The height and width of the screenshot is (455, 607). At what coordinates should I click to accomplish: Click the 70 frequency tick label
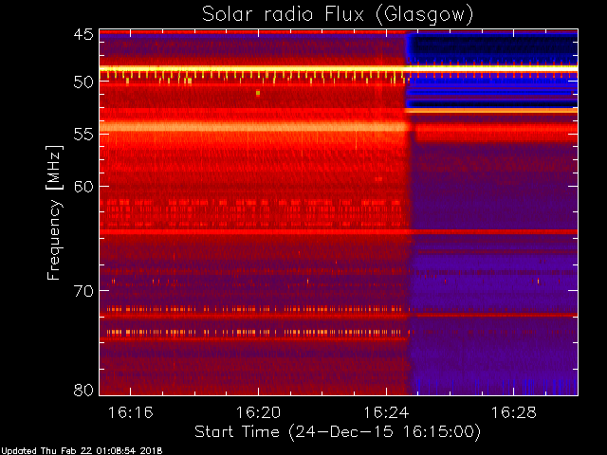(83, 291)
